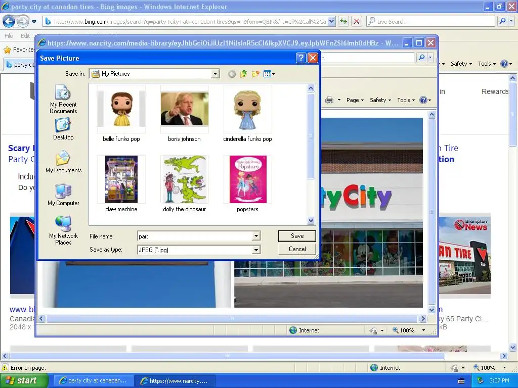Open the Tools menu in main IE toolbar
Image resolution: width=518 pixels, height=388 pixels.
coord(487,64)
